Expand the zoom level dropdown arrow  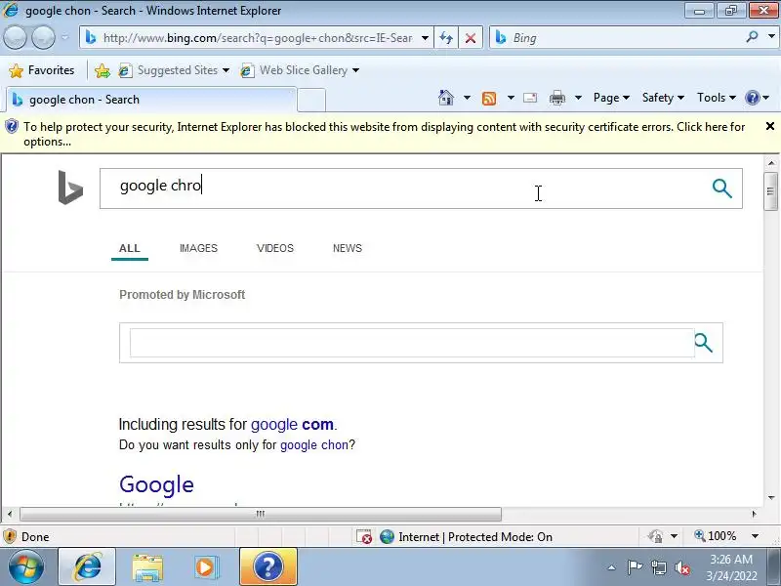755,536
